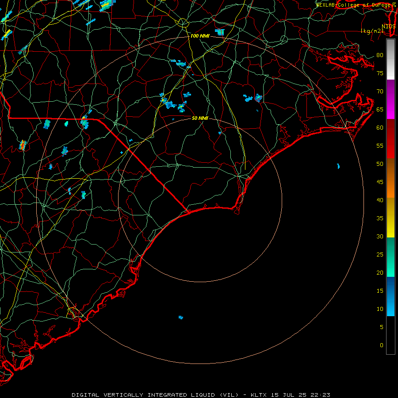Click the scale value 15
This screenshot has width=398, height=398.
pyautogui.click(x=380, y=291)
